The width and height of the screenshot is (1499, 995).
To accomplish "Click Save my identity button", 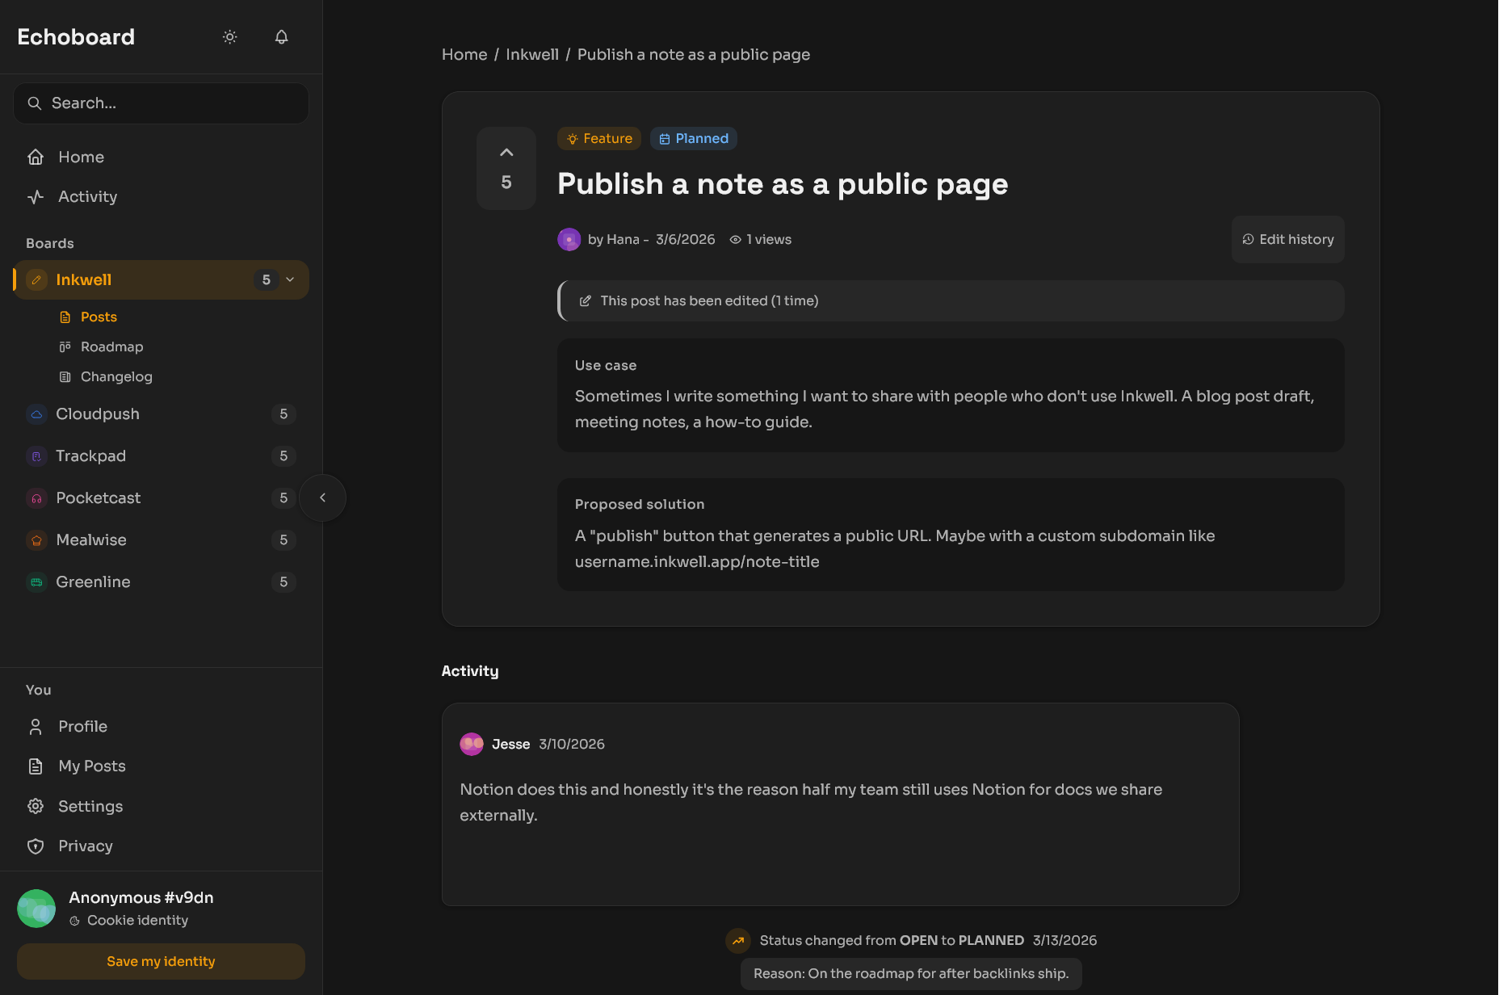I will 161,961.
